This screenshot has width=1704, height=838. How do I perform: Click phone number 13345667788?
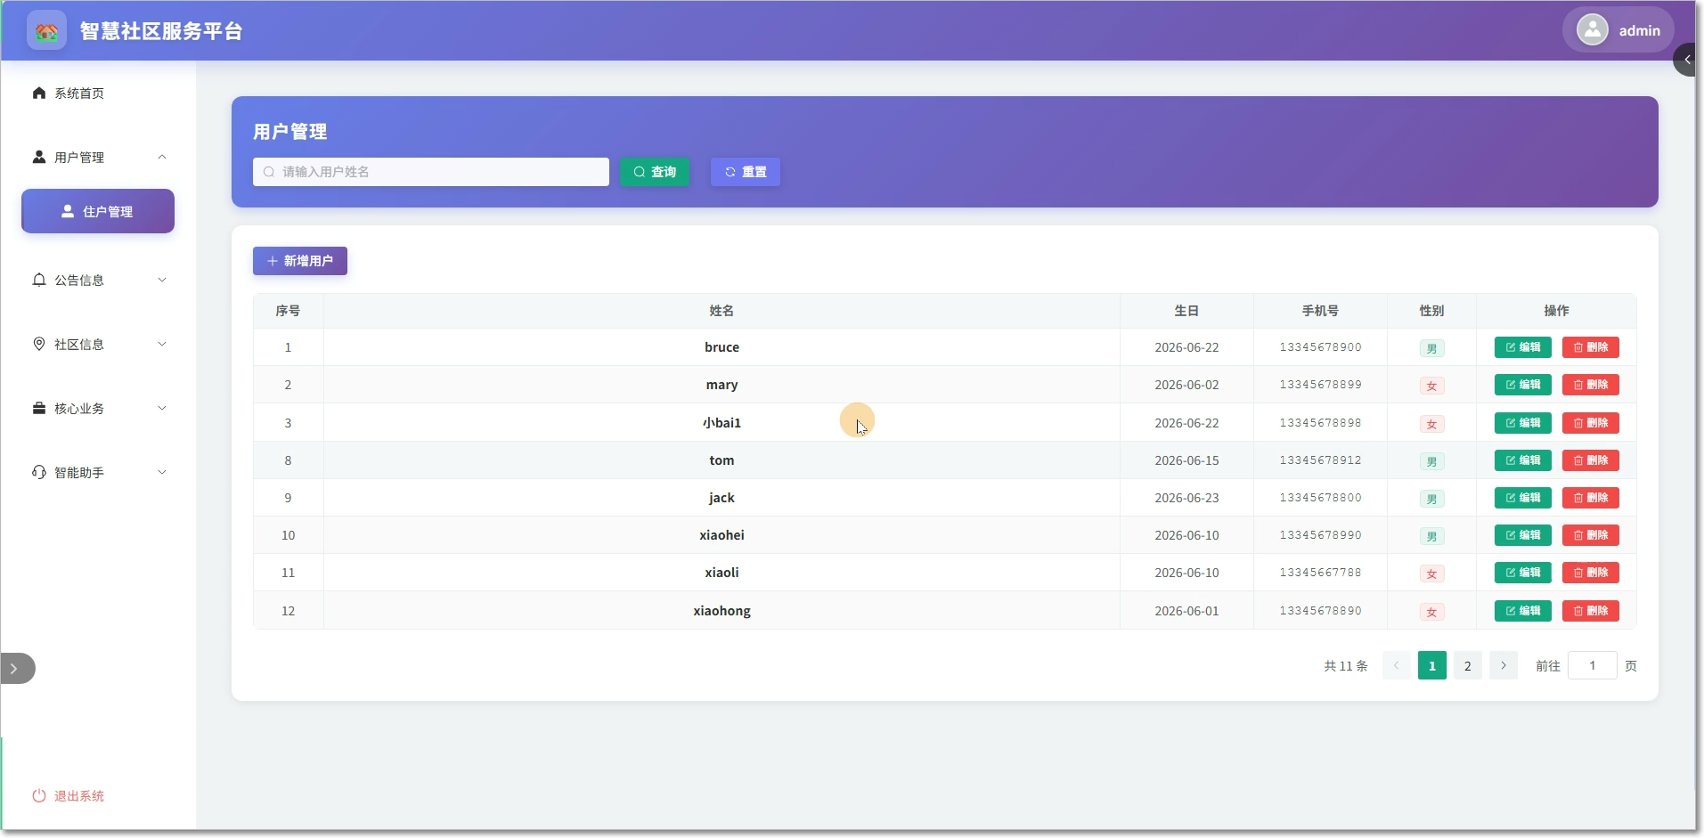tap(1320, 573)
